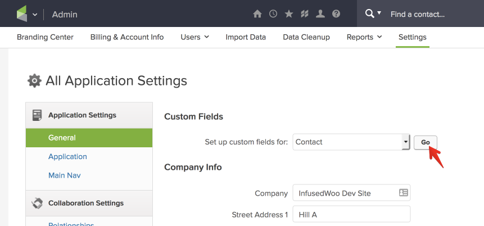This screenshot has height=226, width=484.
Task: Click the dashboard tiles icon
Action: pyautogui.click(x=304, y=14)
